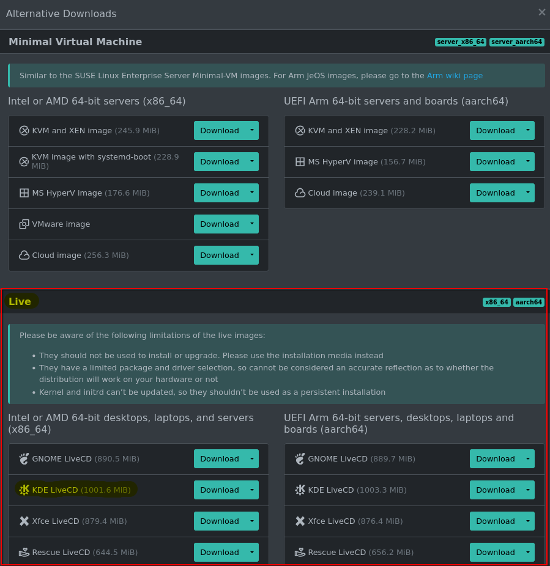This screenshot has height=566, width=550.
Task: Download the aarch64 MS HyperV image
Action: click(x=495, y=162)
